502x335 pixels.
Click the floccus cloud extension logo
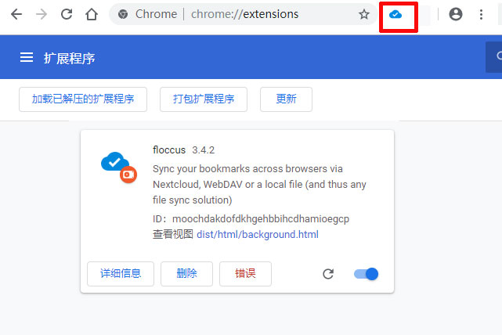coord(119,167)
